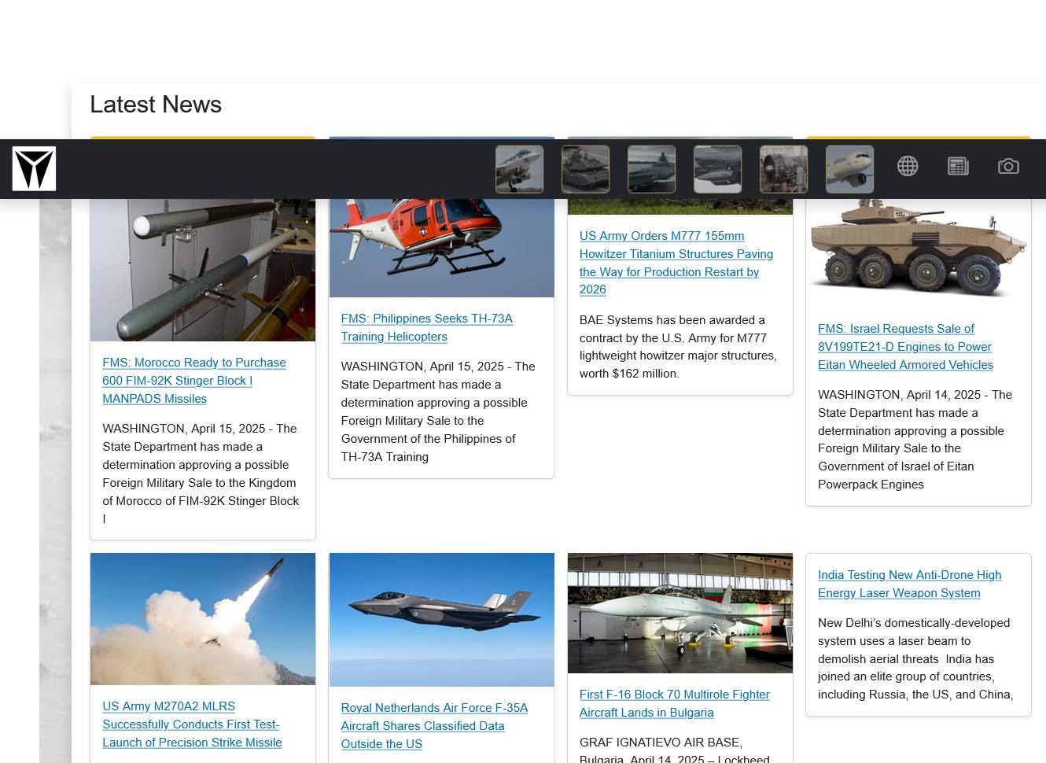Screen dimensions: 1046x763
Task: Click the site logo in the navigation bar
Action: click(x=34, y=168)
